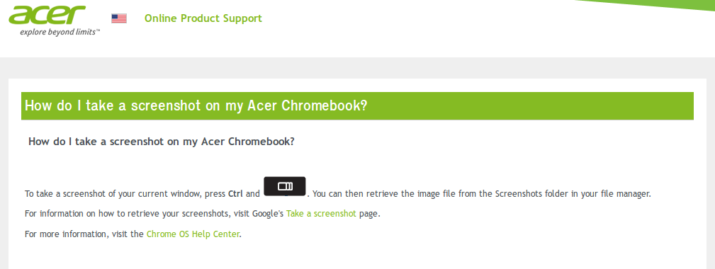The width and height of the screenshot is (715, 269).
Task: Select the United States flag icon
Action: pos(119,18)
